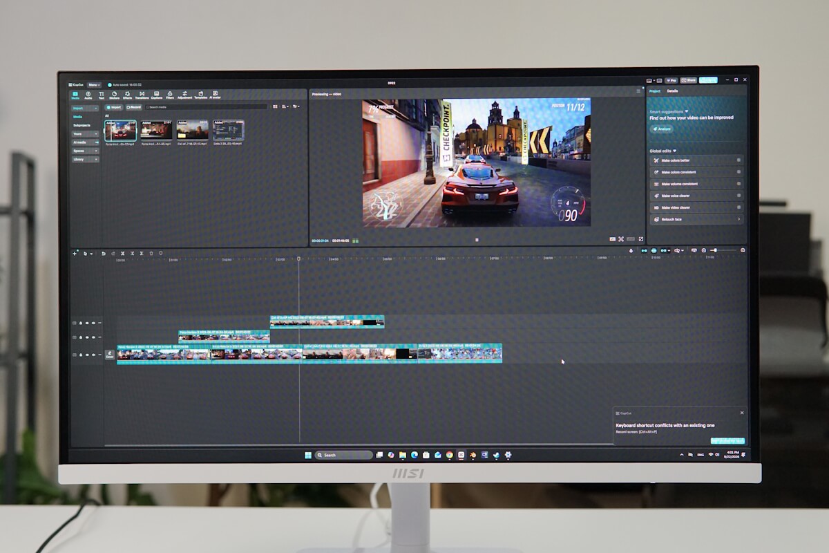Open the Effects tab

coord(127,95)
